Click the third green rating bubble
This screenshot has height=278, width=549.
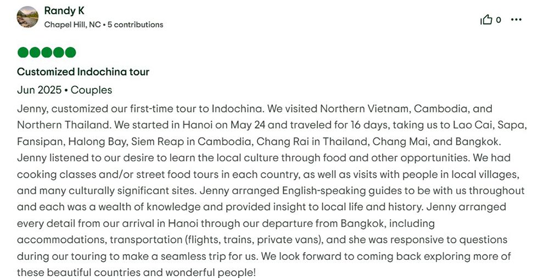[x=47, y=53]
